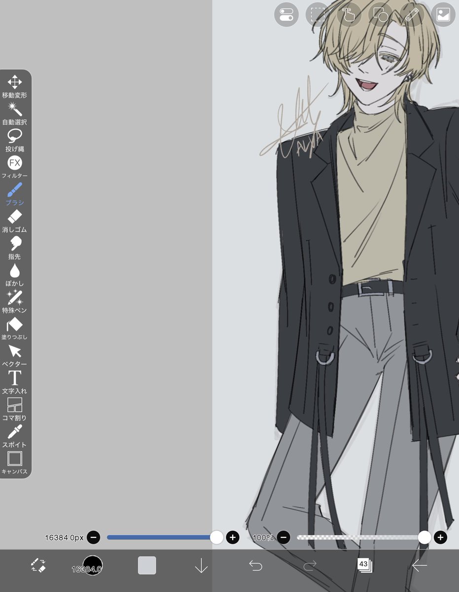Open brush settings showing 16384.0

click(92, 565)
